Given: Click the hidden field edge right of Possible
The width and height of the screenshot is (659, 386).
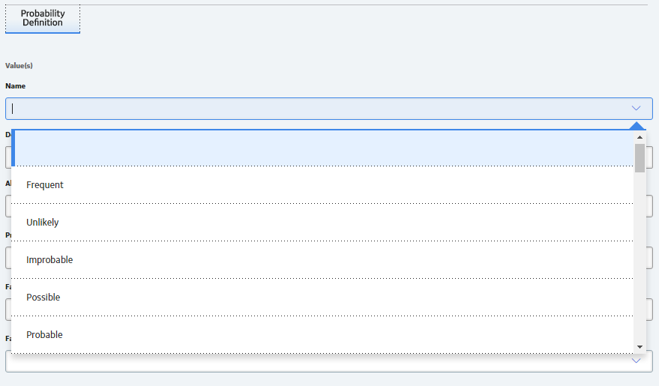Looking at the screenshot, I should (x=649, y=310).
